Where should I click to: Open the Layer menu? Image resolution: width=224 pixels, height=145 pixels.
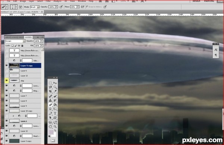31,1
